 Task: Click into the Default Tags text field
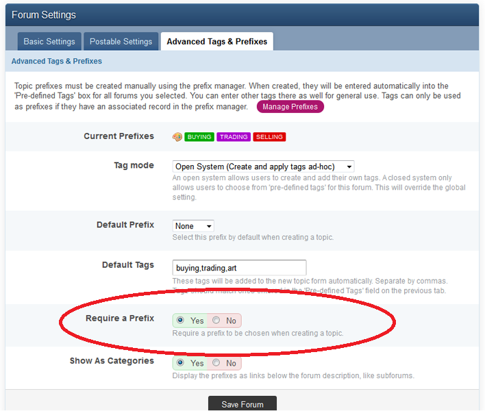tap(239, 268)
